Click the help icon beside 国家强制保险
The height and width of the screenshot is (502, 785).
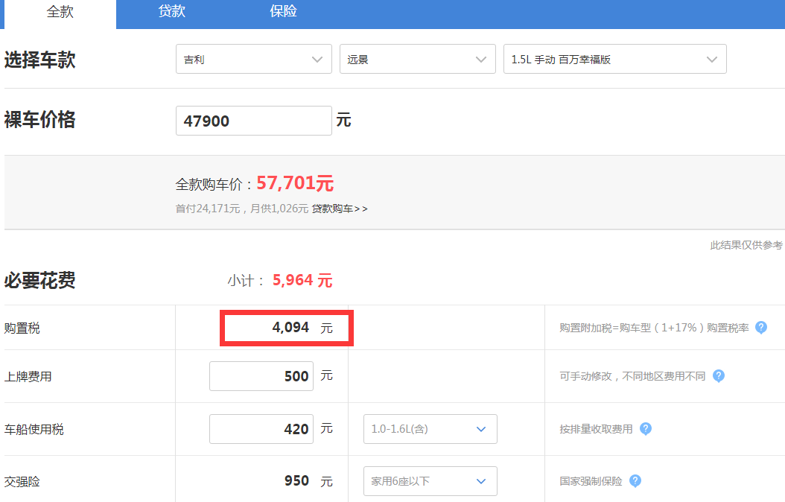[635, 481]
